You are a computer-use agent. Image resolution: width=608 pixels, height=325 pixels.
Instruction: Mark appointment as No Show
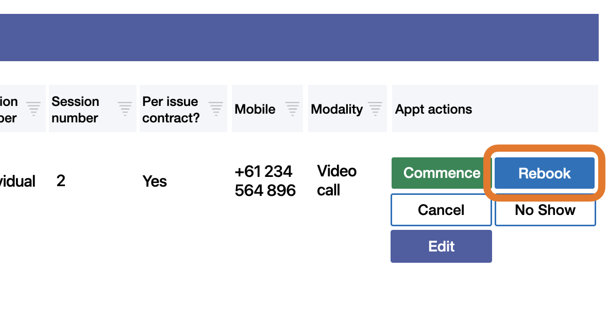pyautogui.click(x=545, y=210)
